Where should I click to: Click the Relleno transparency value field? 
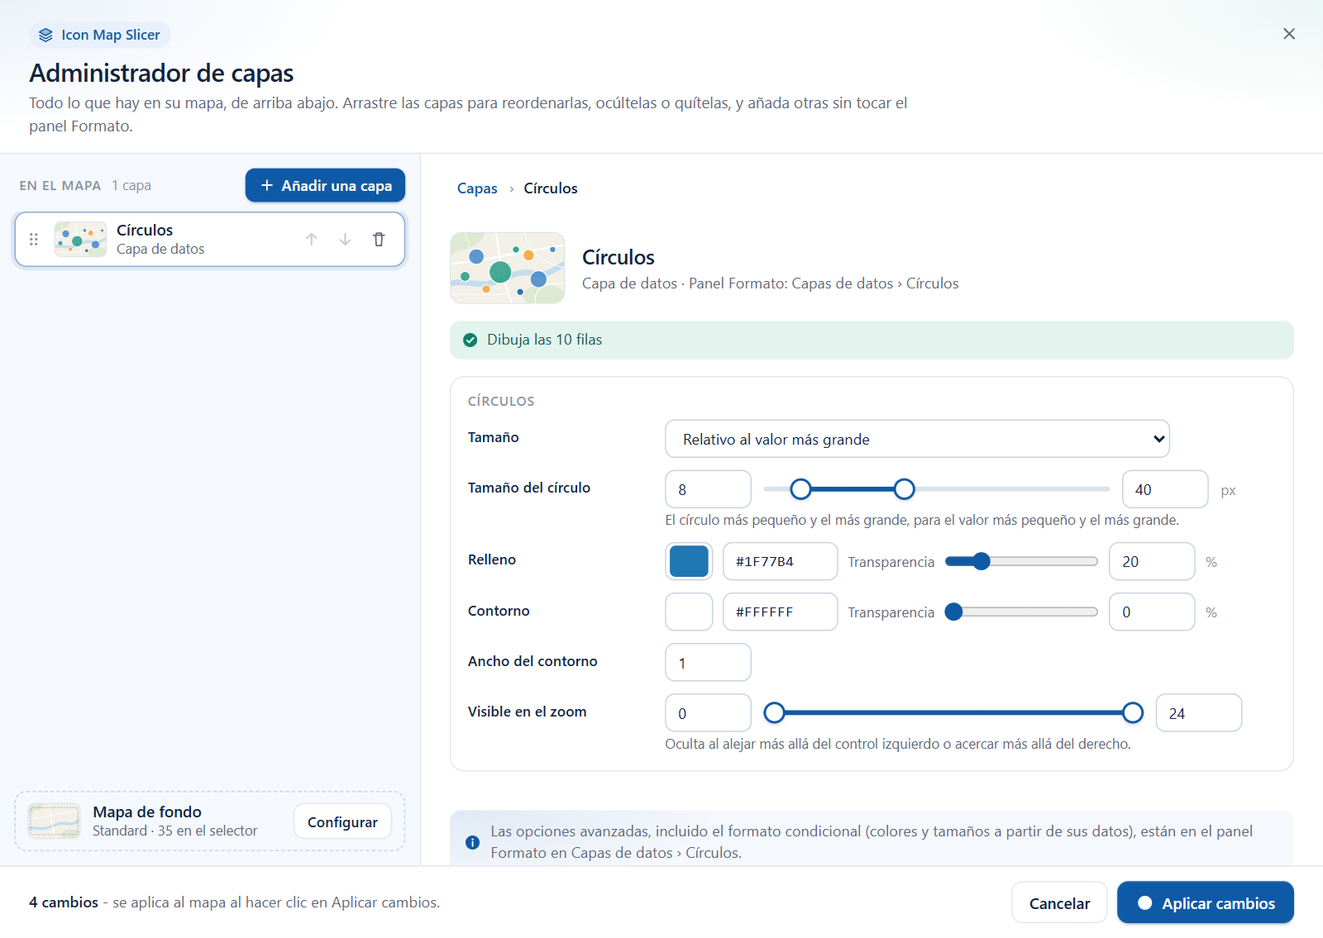pyautogui.click(x=1152, y=561)
